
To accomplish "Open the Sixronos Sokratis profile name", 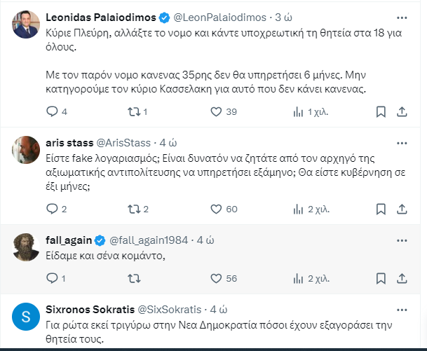I will click(90, 308).
